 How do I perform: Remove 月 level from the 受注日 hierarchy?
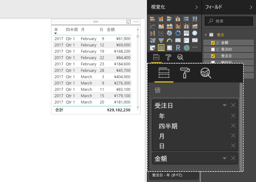click(x=233, y=136)
